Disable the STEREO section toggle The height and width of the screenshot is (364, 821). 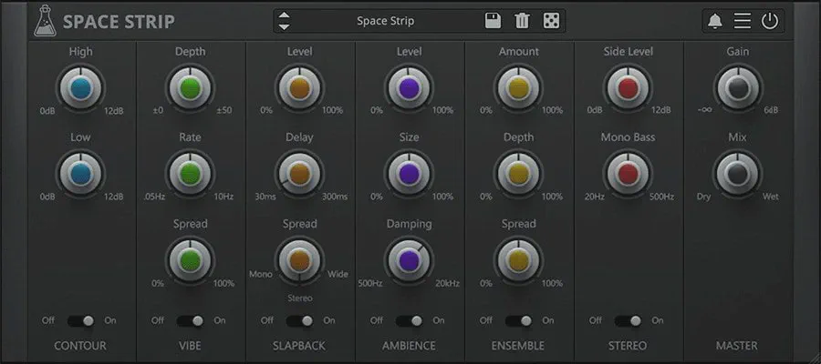[628, 320]
